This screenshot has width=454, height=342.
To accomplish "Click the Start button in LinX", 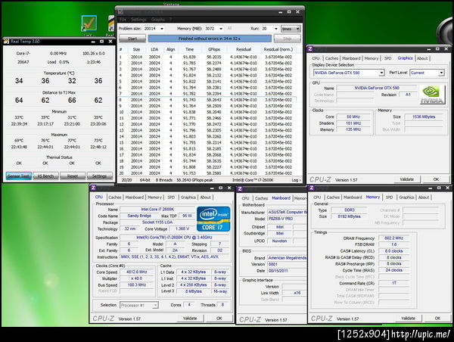I will [132, 39].
